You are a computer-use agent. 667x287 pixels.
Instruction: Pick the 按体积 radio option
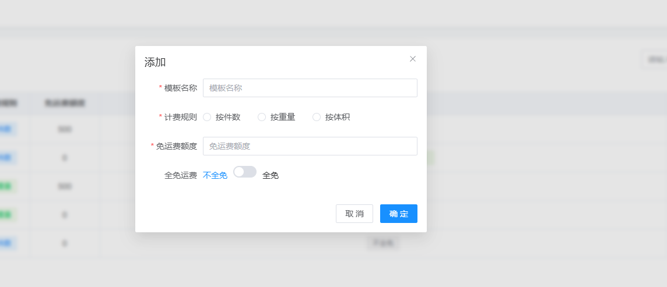tap(317, 117)
